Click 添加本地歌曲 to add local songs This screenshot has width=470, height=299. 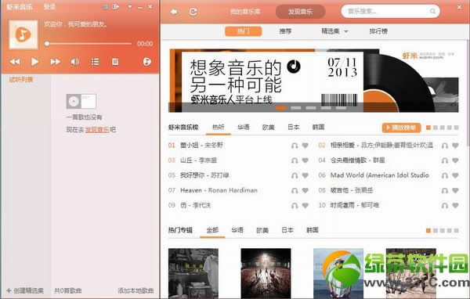136,290
